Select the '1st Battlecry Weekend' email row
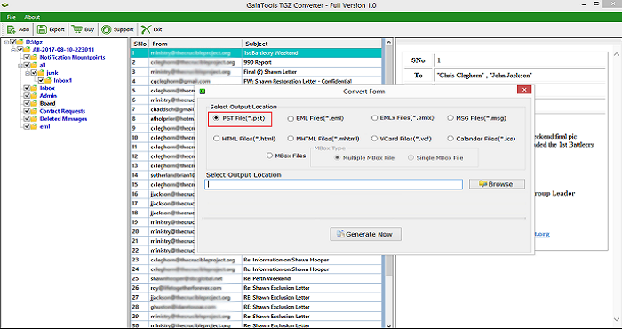This screenshot has width=622, height=329. (x=256, y=53)
